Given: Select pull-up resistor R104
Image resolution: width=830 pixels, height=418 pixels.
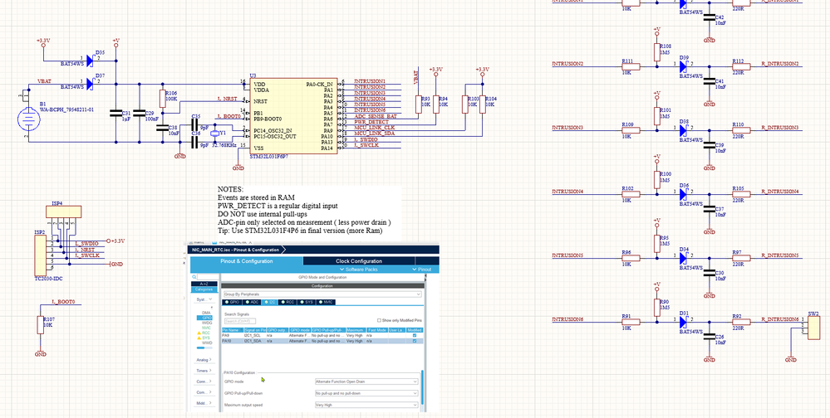Looking at the screenshot, I should pos(482,104).
